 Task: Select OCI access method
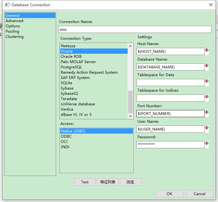pos(97,141)
